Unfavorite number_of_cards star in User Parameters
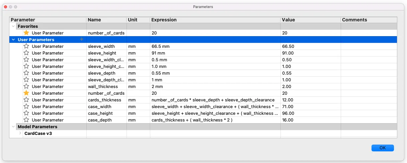 (26, 93)
